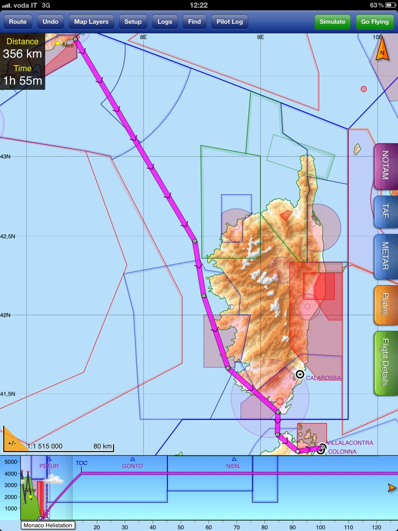Open the Map Layers options

[x=91, y=22]
